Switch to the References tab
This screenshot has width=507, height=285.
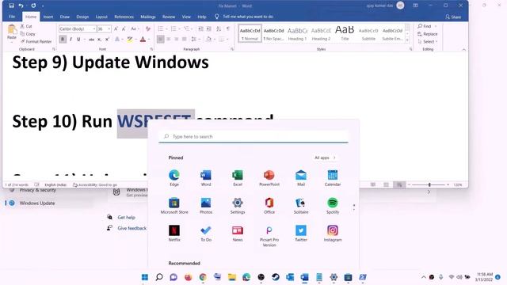(x=124, y=17)
